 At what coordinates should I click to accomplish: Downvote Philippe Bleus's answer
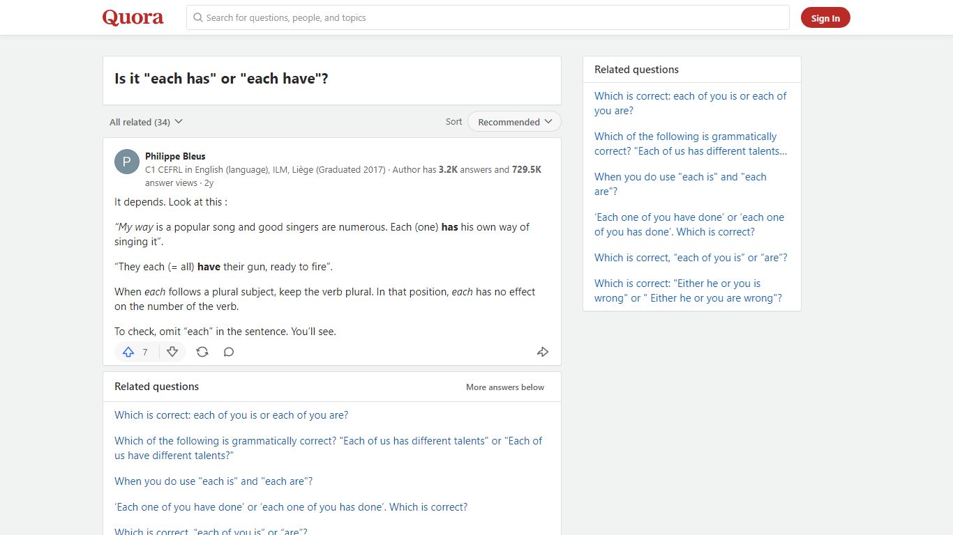[x=172, y=352]
